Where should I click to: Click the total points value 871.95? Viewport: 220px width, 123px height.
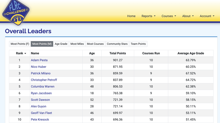coord(118,67)
